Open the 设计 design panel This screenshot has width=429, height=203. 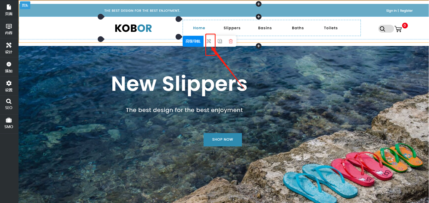coord(9,48)
